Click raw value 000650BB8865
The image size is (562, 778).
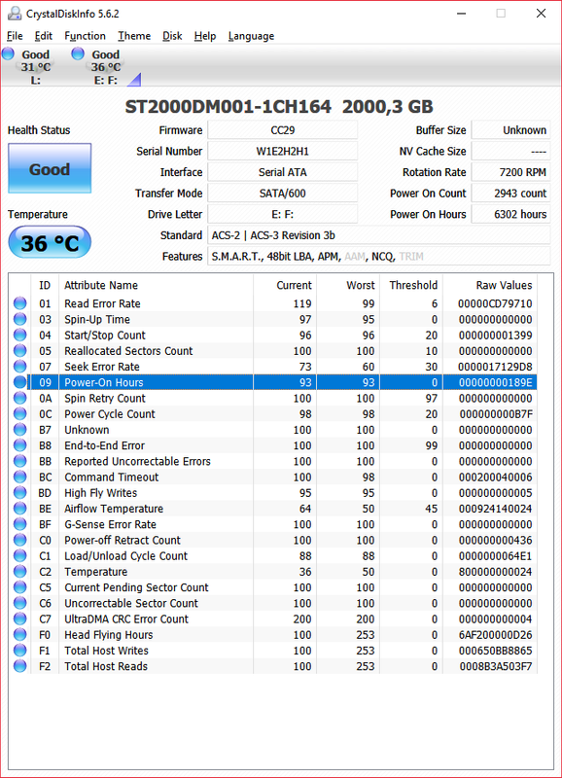click(495, 651)
